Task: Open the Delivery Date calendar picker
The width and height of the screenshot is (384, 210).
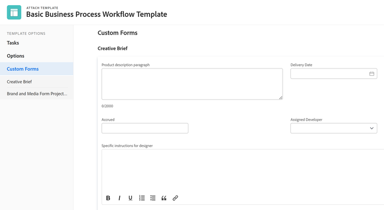Action: tap(372, 74)
